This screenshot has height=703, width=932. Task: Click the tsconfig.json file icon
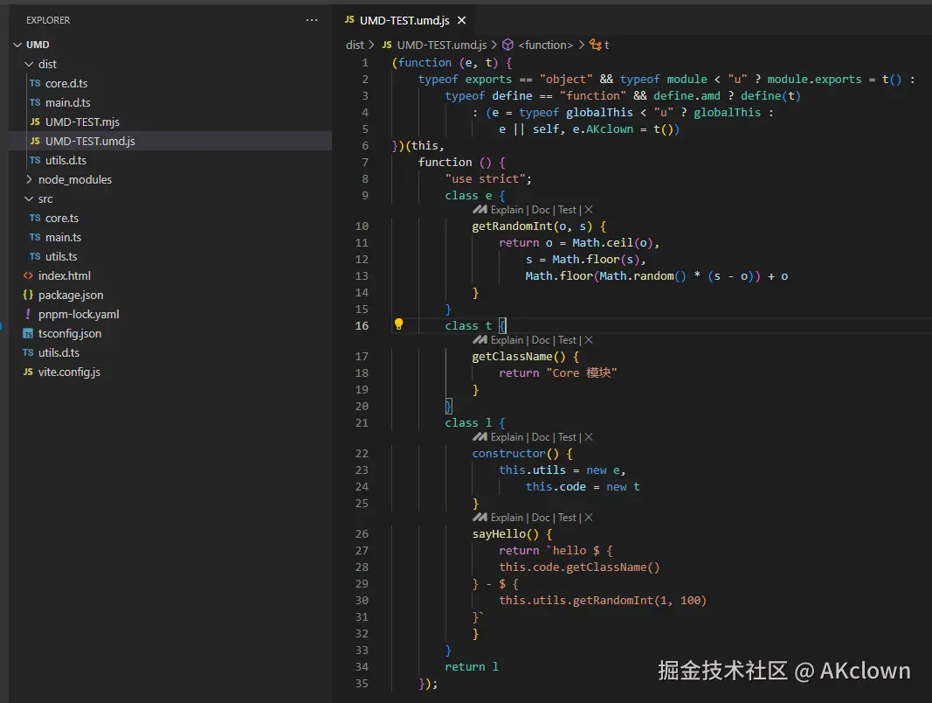point(29,333)
